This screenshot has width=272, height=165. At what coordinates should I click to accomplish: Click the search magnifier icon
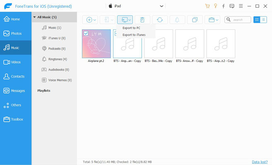pos(229,19)
